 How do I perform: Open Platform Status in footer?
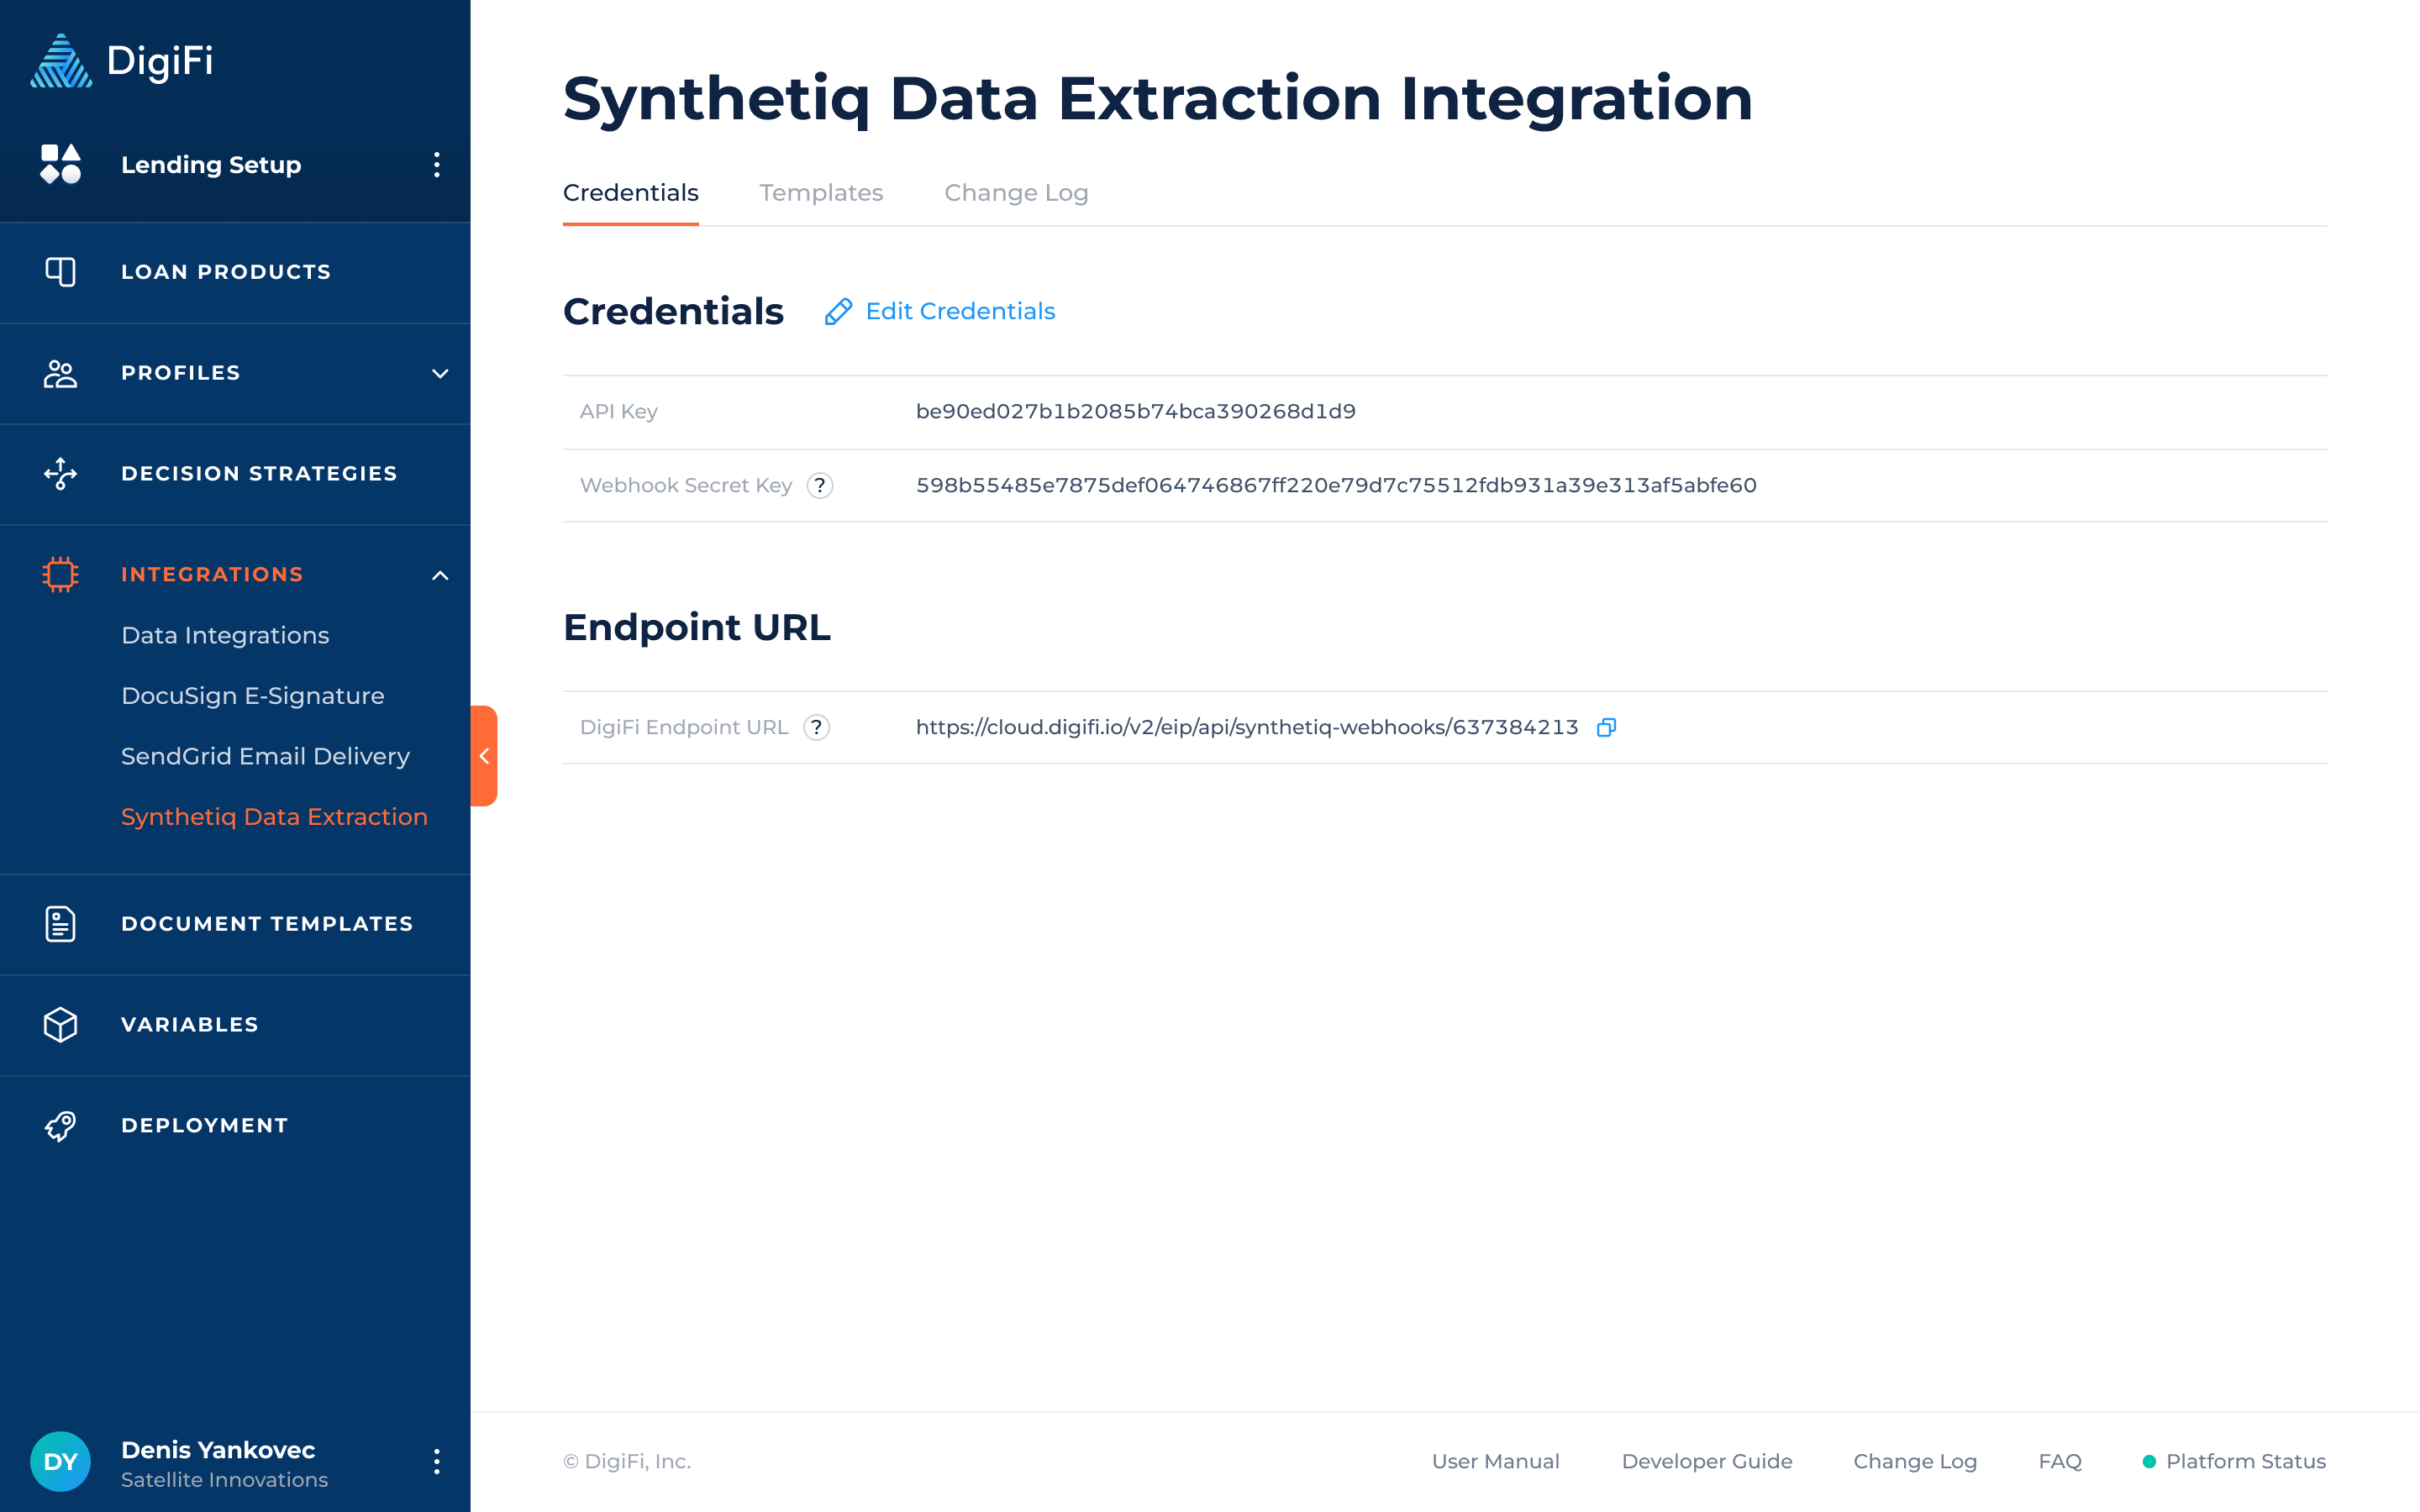coord(2244,1461)
